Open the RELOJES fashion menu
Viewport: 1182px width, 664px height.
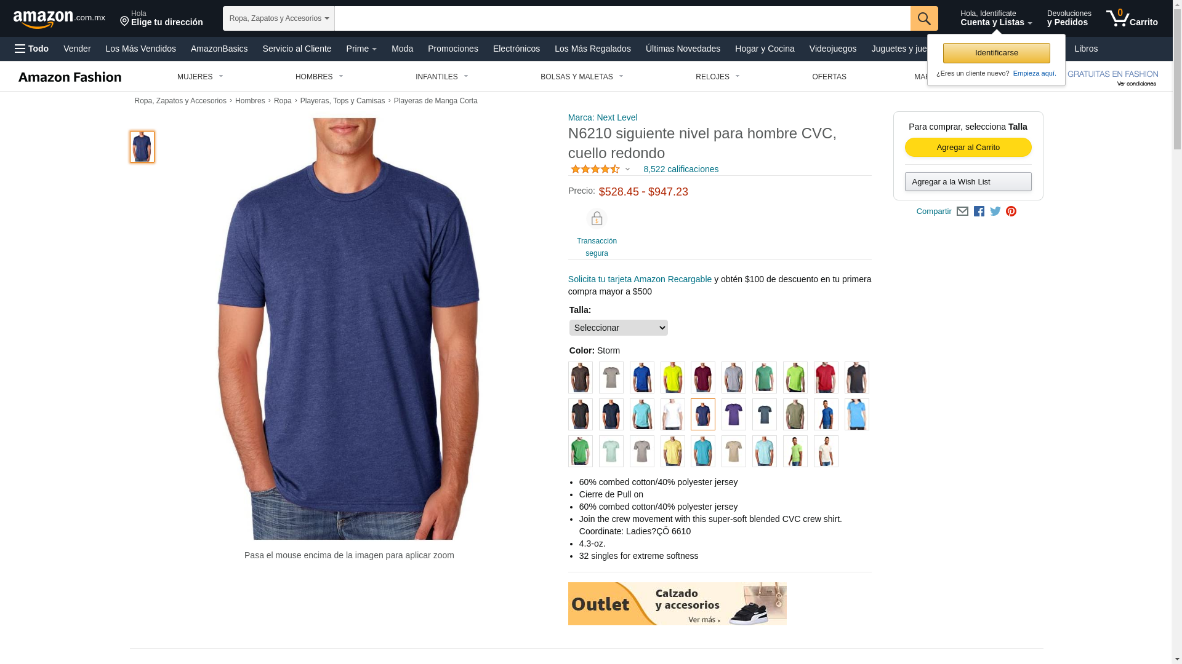tap(717, 77)
